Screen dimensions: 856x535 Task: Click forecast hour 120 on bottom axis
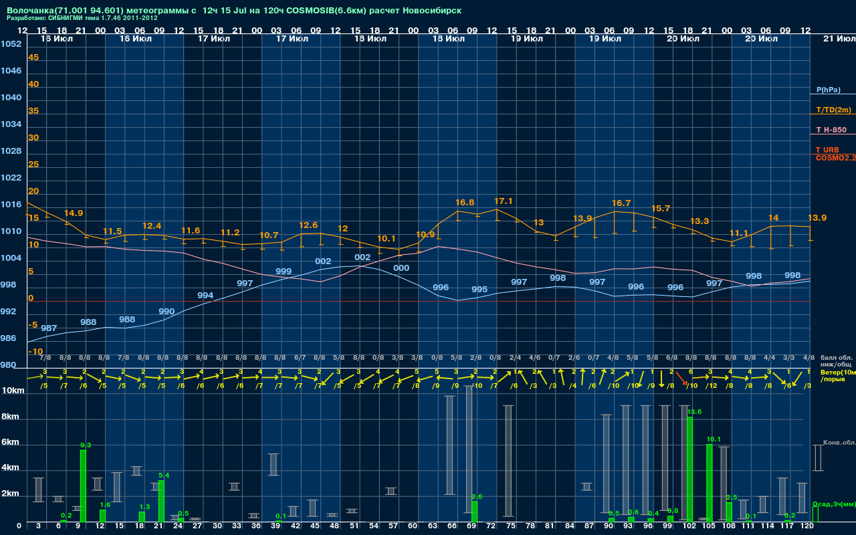[x=807, y=527]
